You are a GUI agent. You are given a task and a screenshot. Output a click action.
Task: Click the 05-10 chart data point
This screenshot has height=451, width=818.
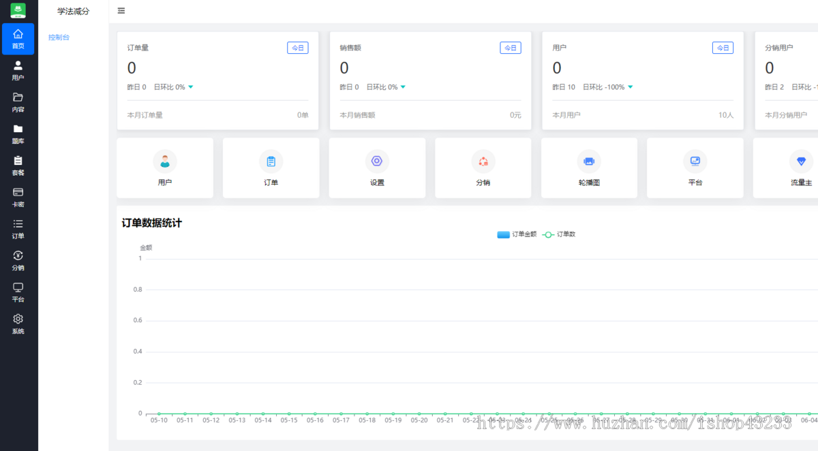click(159, 413)
